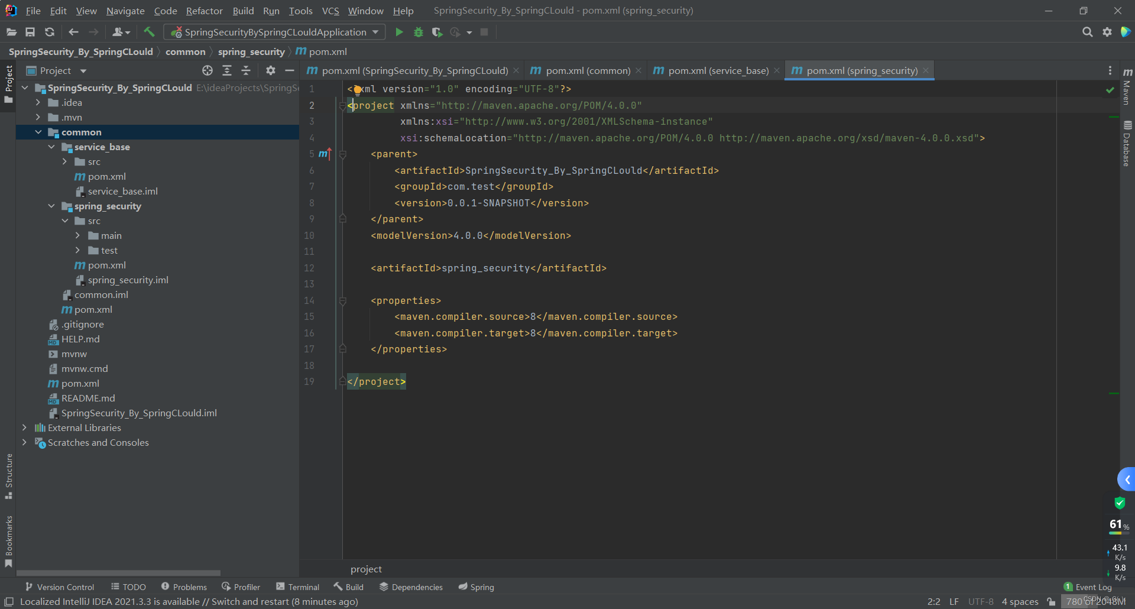Viewport: 1135px width, 609px height.
Task: Run application with green play icon
Action: 399,32
